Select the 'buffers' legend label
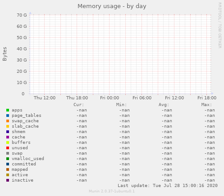224x196 pixels. point(21,143)
